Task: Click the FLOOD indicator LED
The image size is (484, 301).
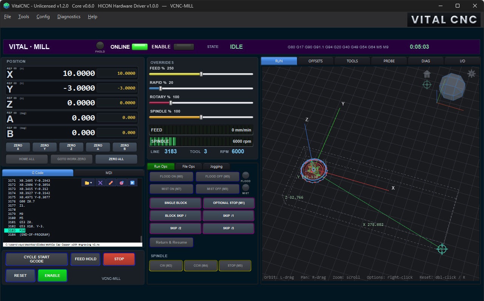Action: coord(246,175)
